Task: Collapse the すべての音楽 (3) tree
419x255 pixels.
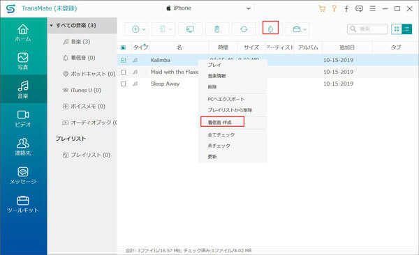Action: point(51,26)
